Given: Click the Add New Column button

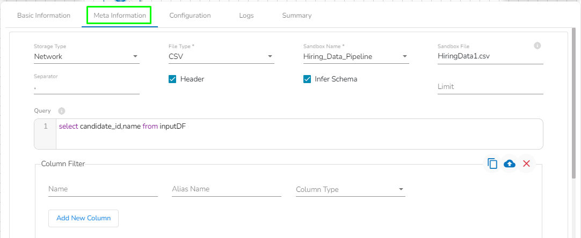Looking at the screenshot, I should coord(83,218).
